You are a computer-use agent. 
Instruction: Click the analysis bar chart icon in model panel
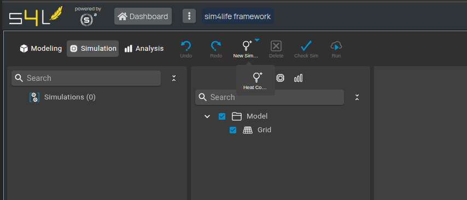299,78
